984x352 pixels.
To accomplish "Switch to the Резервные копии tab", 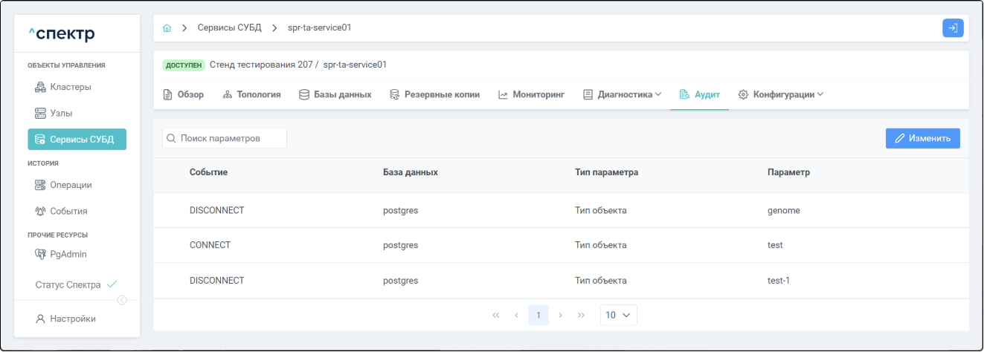I will 434,95.
